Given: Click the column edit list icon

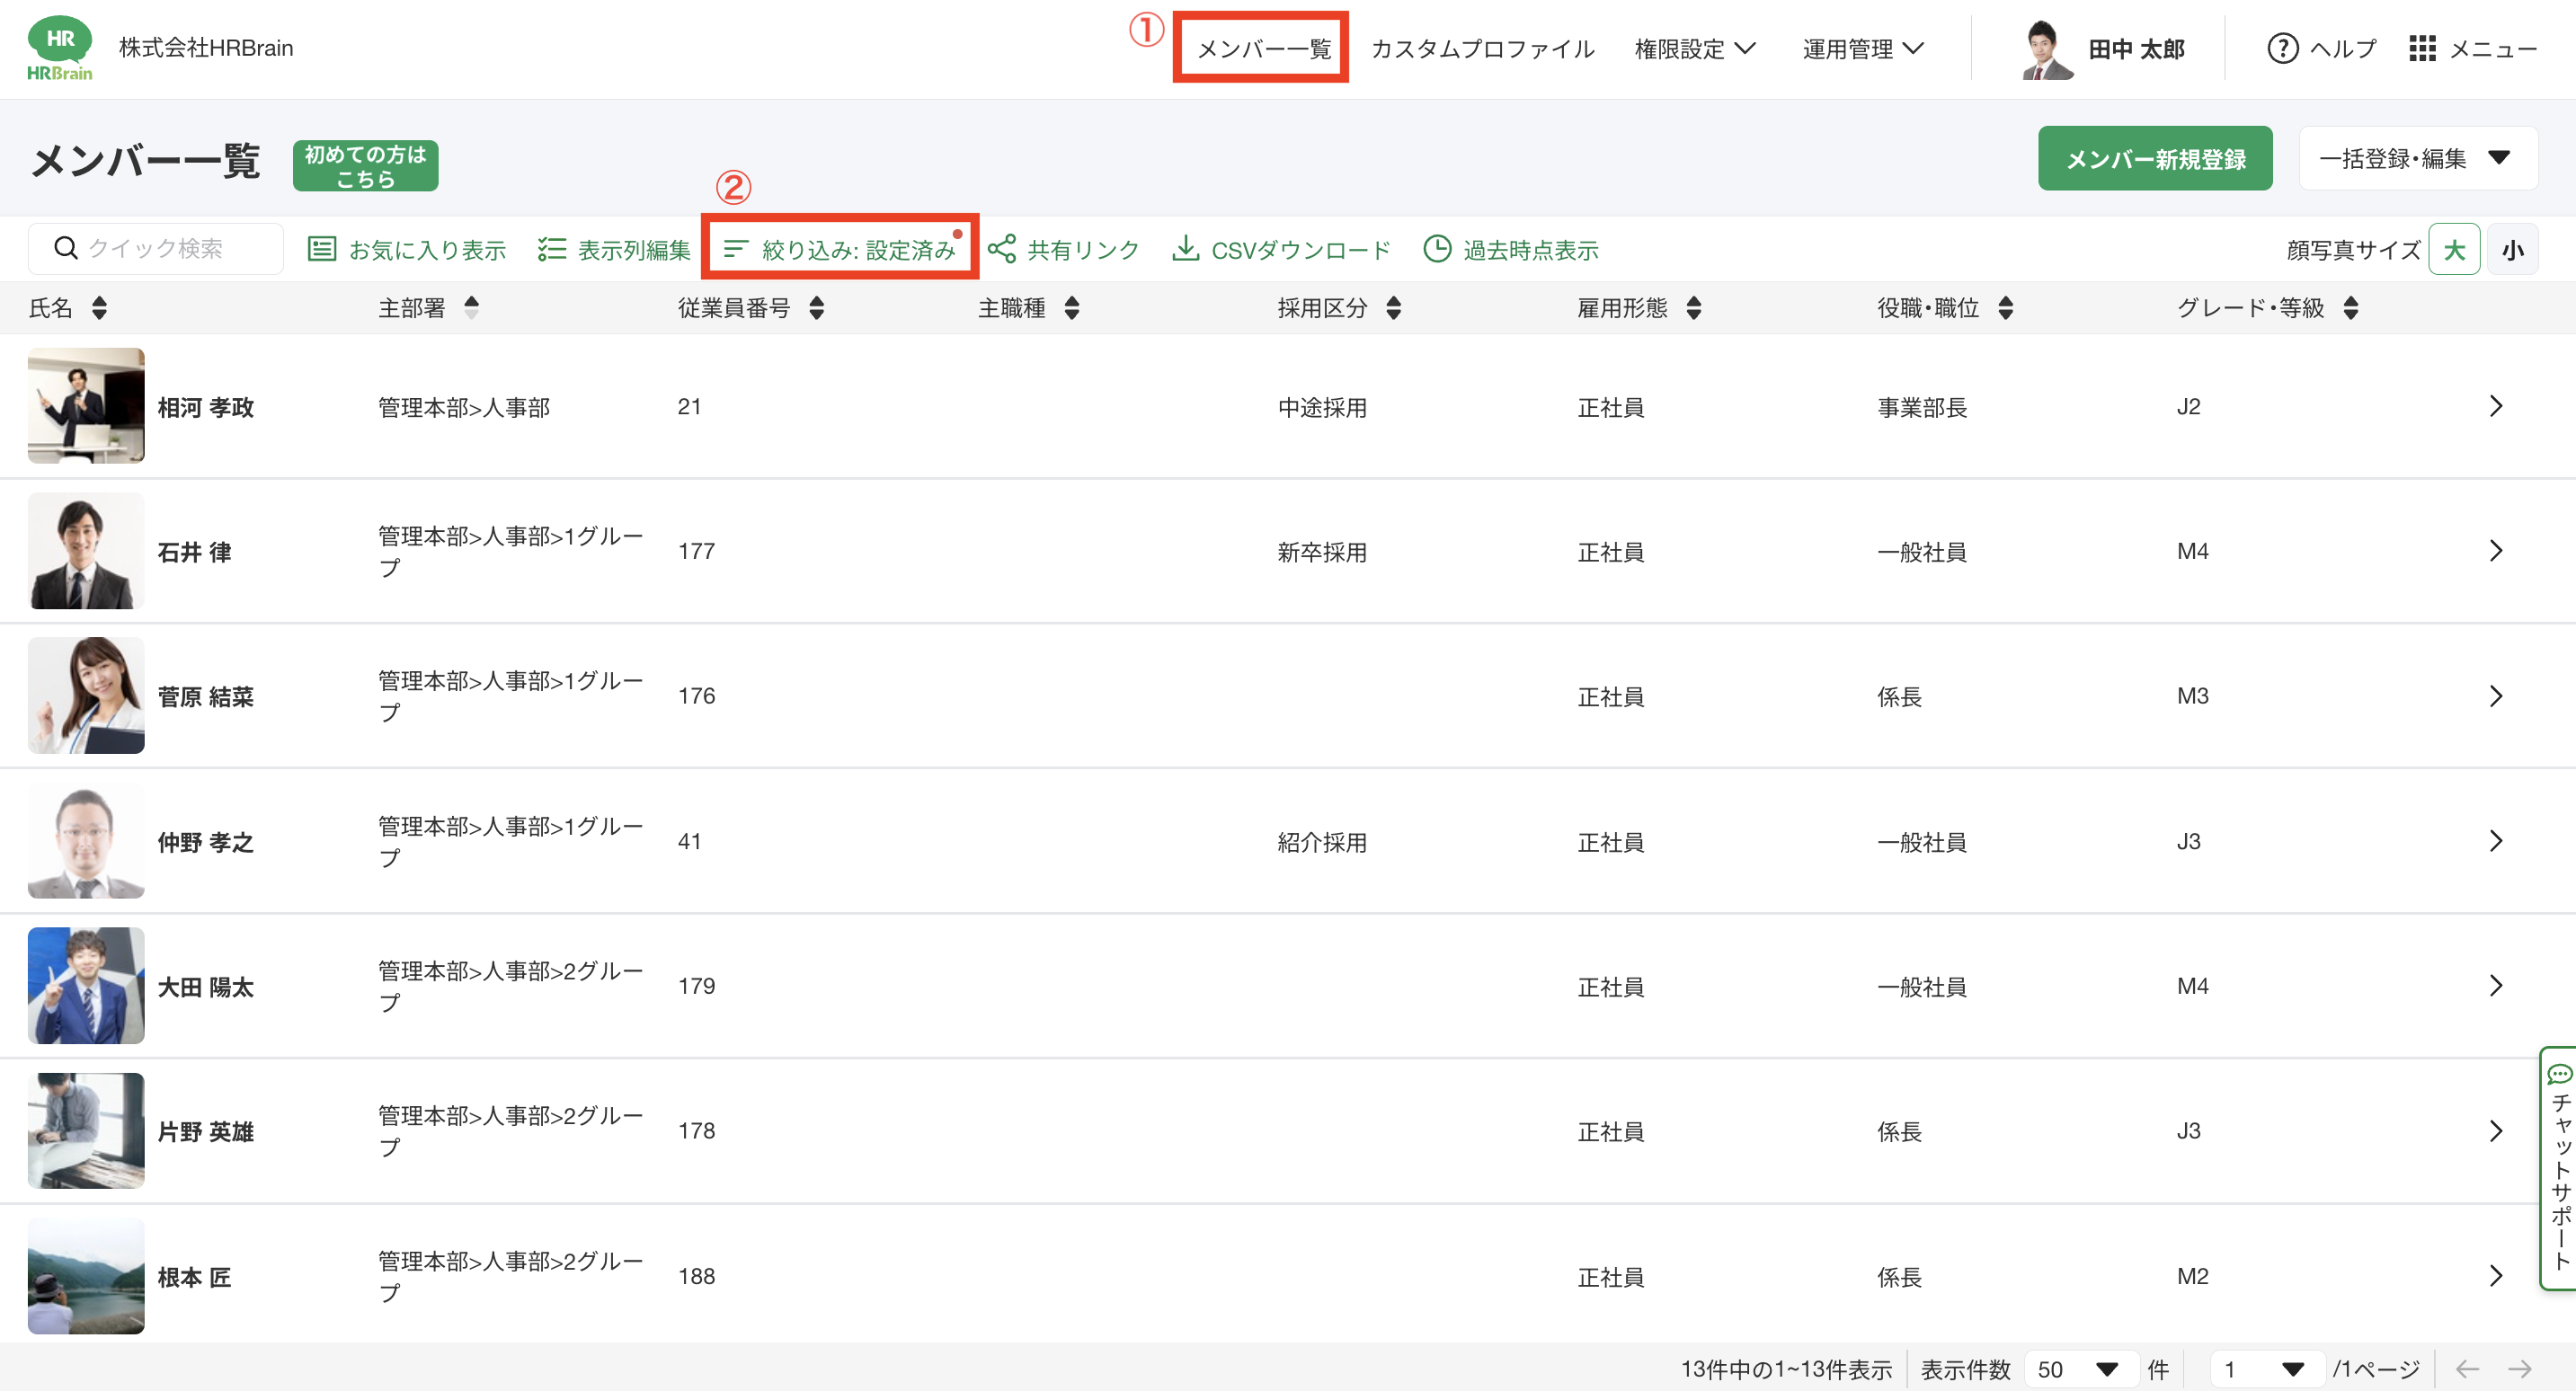Looking at the screenshot, I should pyautogui.click(x=551, y=249).
